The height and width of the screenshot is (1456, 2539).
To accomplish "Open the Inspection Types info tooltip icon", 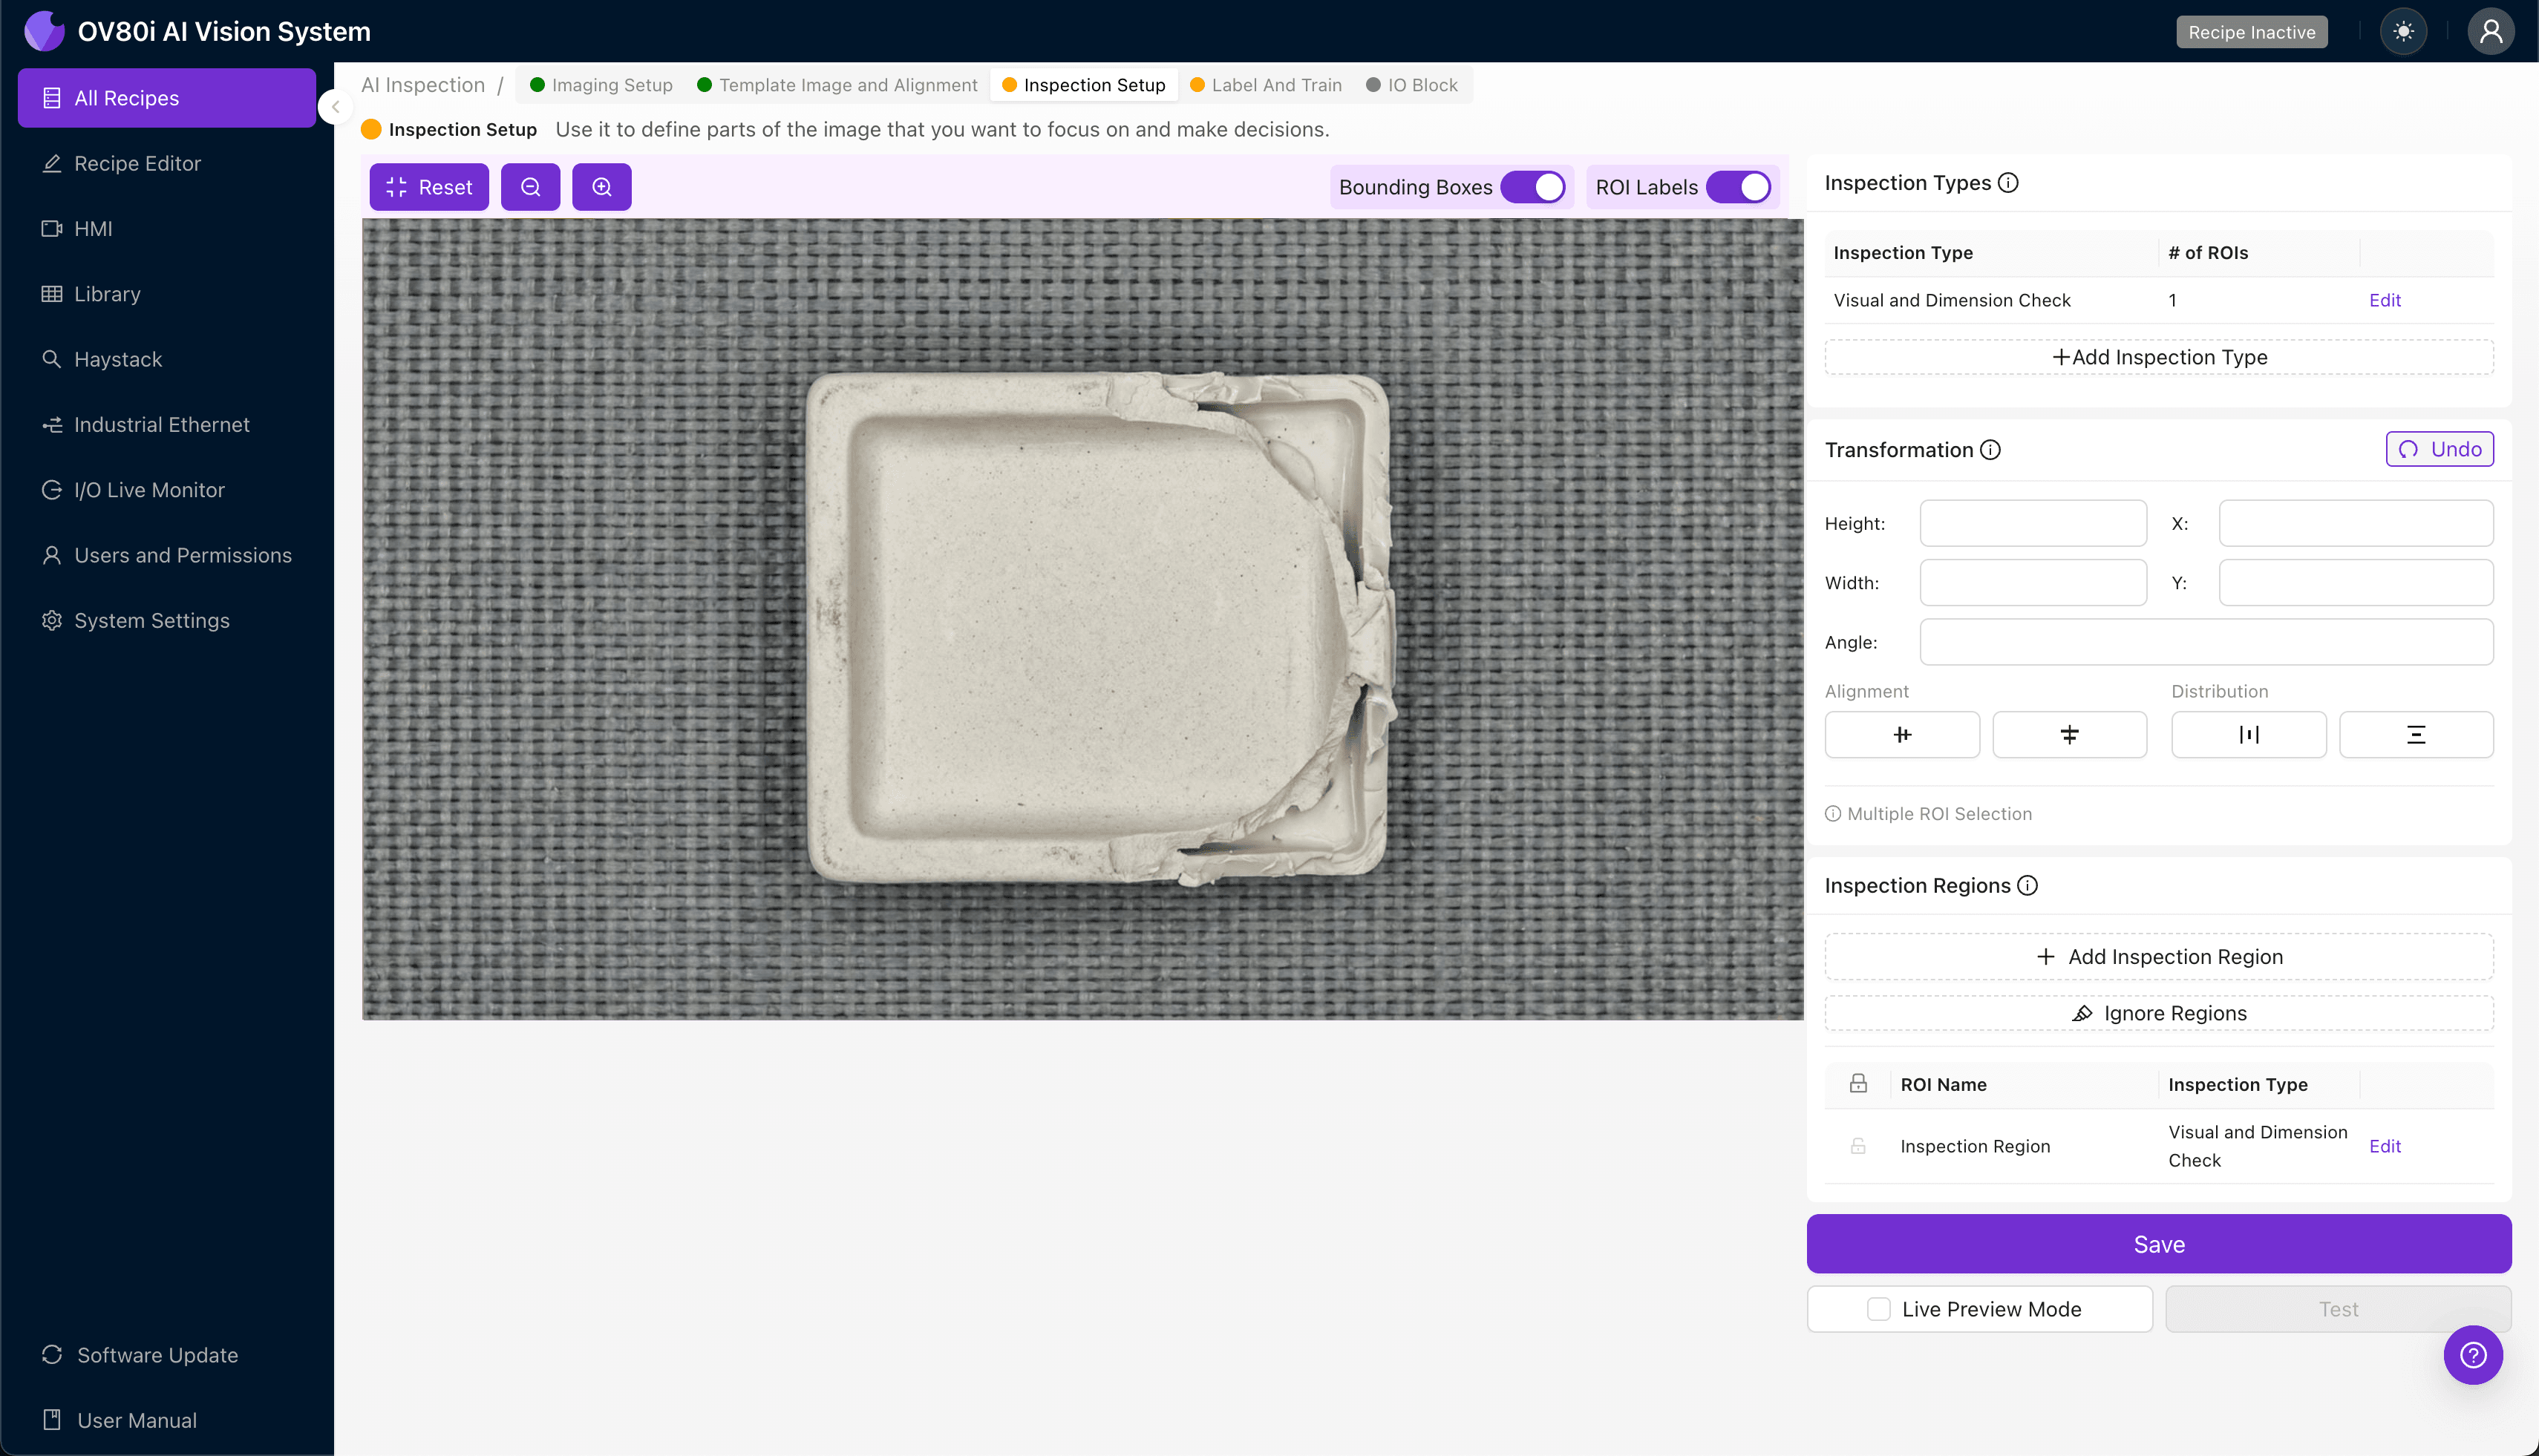I will click(x=2007, y=182).
